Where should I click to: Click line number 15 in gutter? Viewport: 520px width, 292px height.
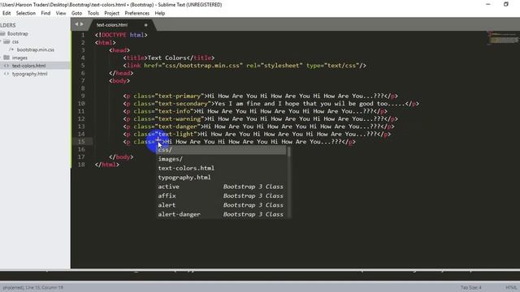click(81, 142)
